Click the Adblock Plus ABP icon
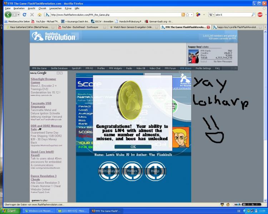The height and width of the screenshot is (214, 268). coord(260,15)
